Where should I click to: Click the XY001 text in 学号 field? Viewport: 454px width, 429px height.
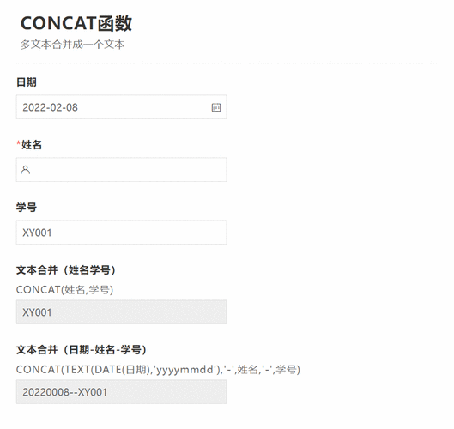37,233
